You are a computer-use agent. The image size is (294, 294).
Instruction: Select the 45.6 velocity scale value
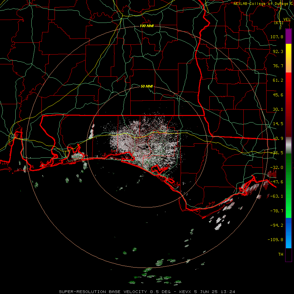pyautogui.click(x=278, y=95)
